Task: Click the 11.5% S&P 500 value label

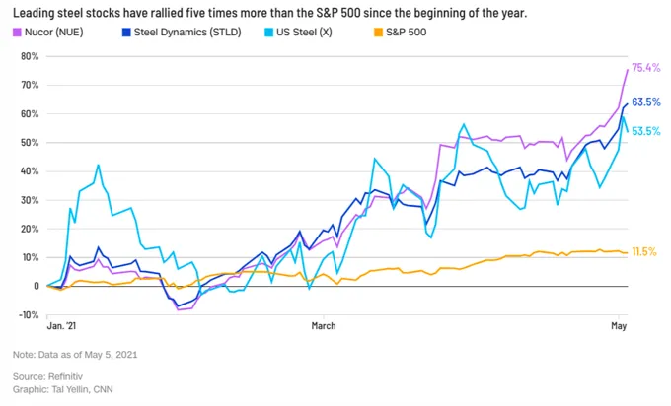Action: click(x=645, y=252)
